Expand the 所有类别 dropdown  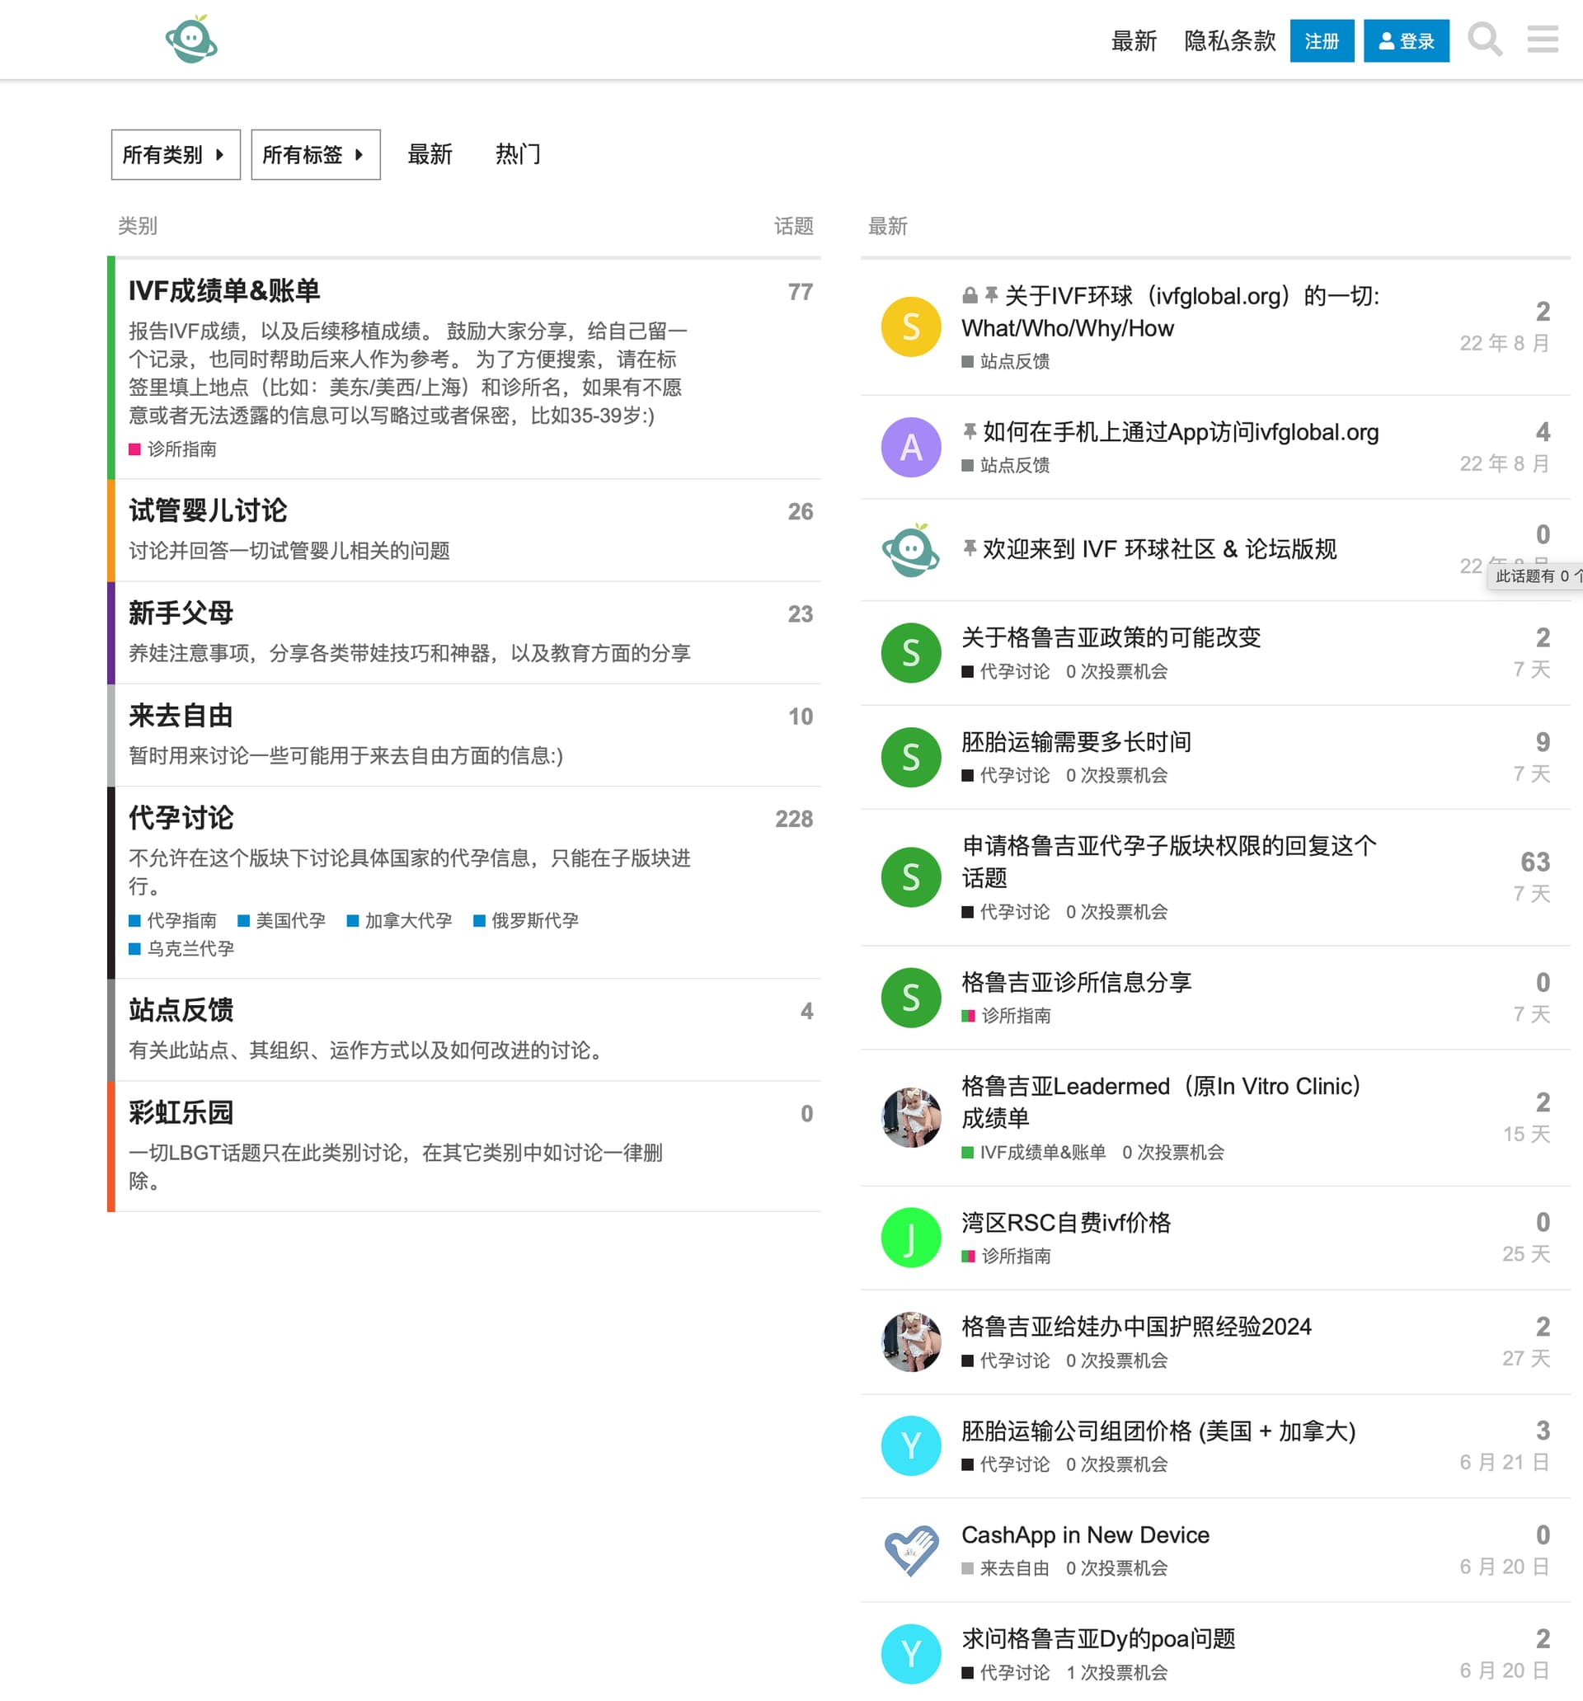click(x=176, y=155)
